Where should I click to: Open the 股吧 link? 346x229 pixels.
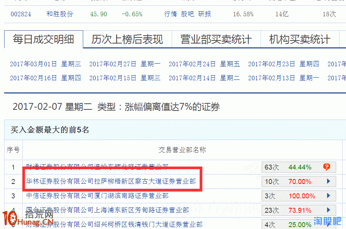(x=187, y=14)
